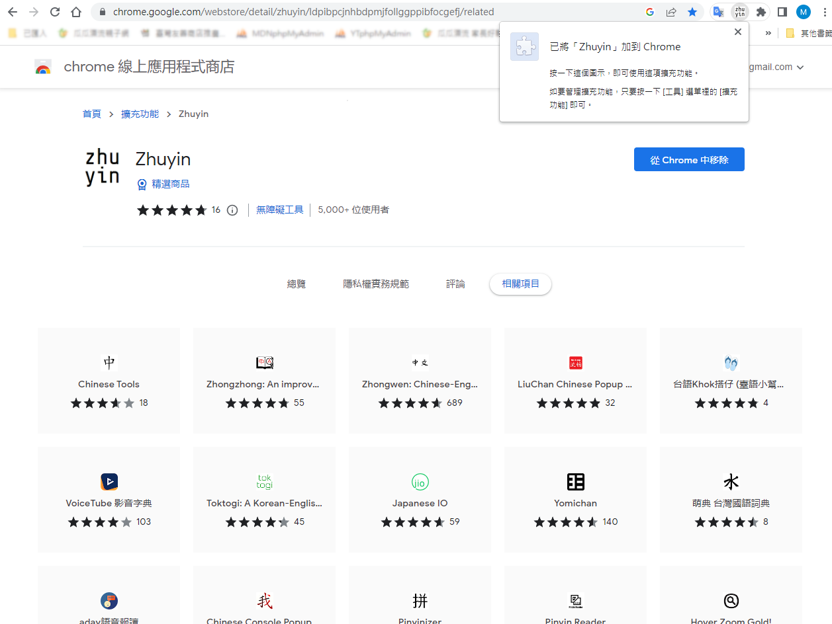832x624 pixels.
Task: Select the Zhongwen extension icon
Action: pyautogui.click(x=420, y=363)
